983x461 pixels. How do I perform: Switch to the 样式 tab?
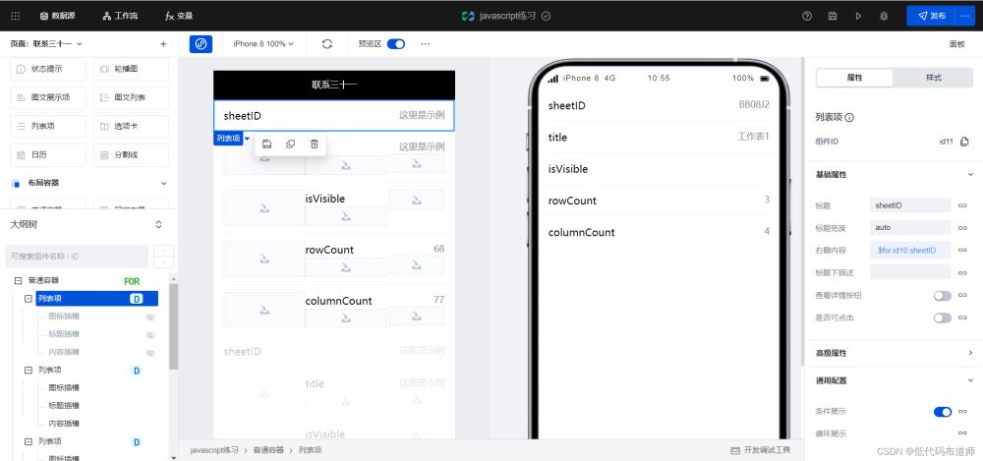tap(934, 78)
